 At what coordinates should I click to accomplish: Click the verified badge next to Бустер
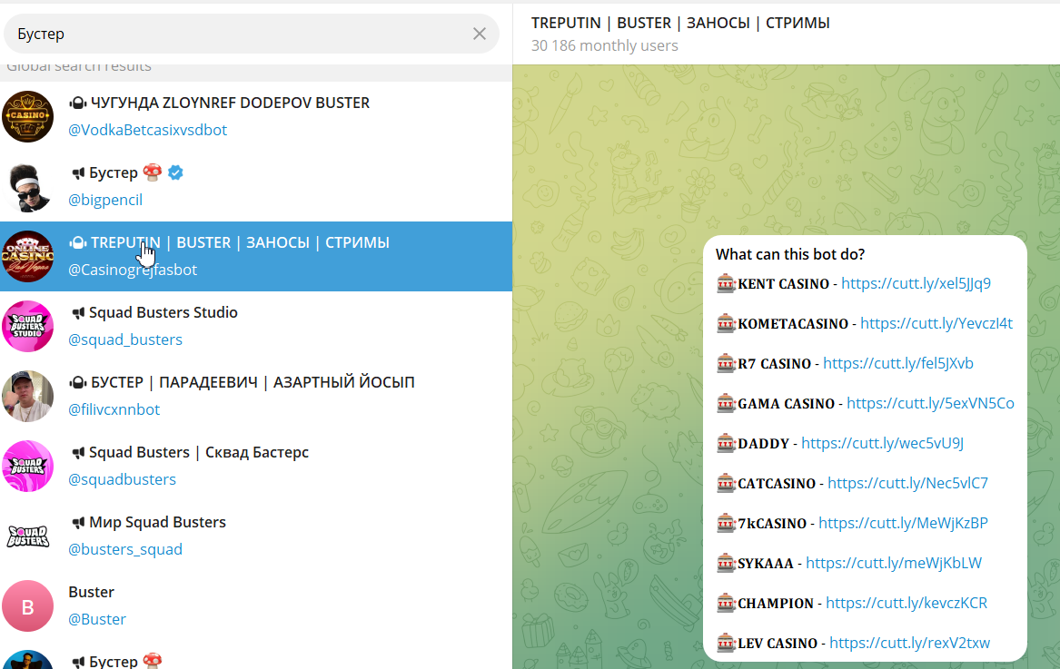[175, 172]
